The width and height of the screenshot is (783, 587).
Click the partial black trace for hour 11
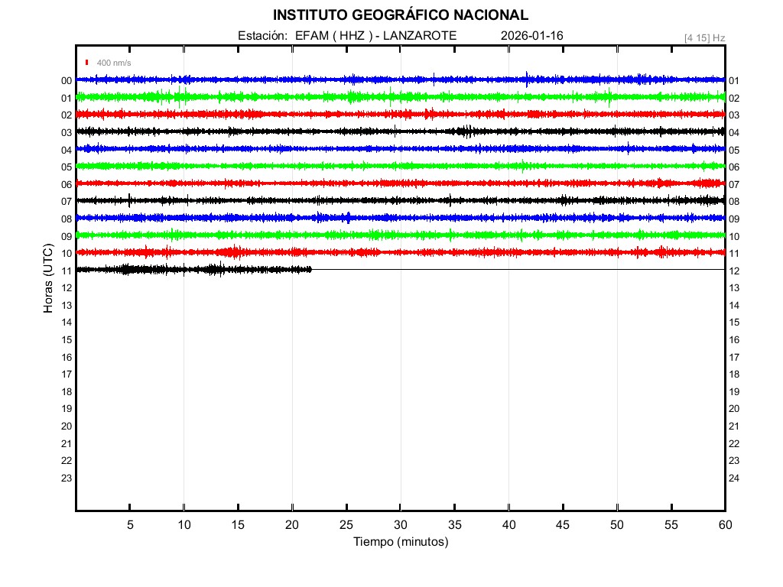[x=191, y=269]
